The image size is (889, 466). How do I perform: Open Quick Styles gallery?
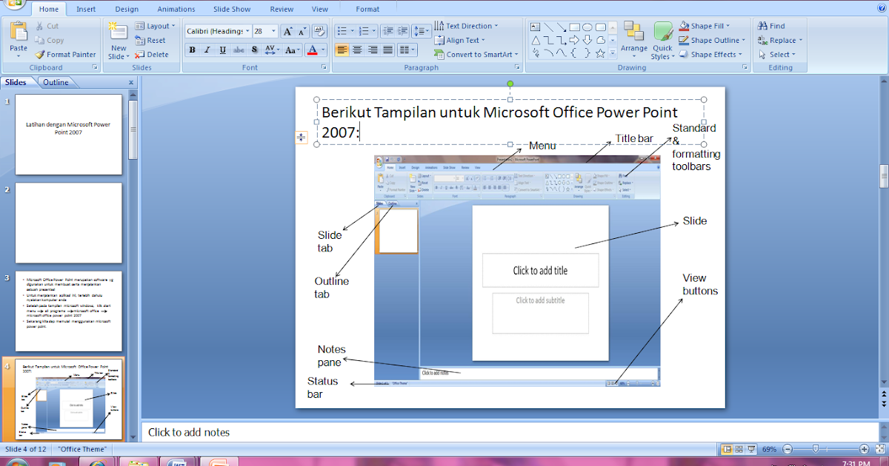[x=662, y=41]
